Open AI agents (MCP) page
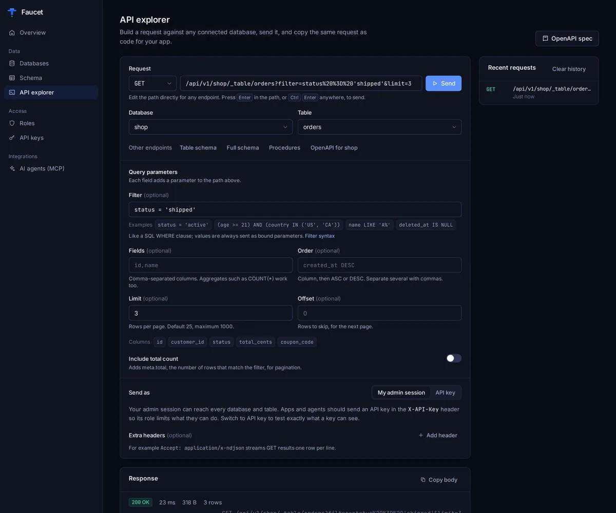Viewport: 616px width, 513px height. point(51,168)
